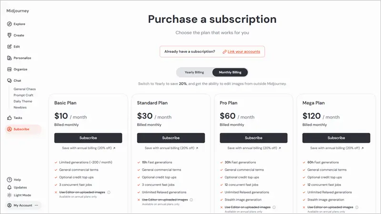Switch to Yearly Billing

pyautogui.click(x=194, y=72)
